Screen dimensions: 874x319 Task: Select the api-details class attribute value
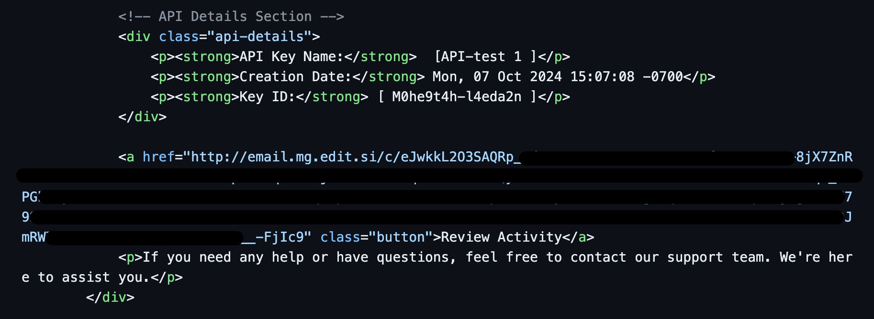pos(259,36)
